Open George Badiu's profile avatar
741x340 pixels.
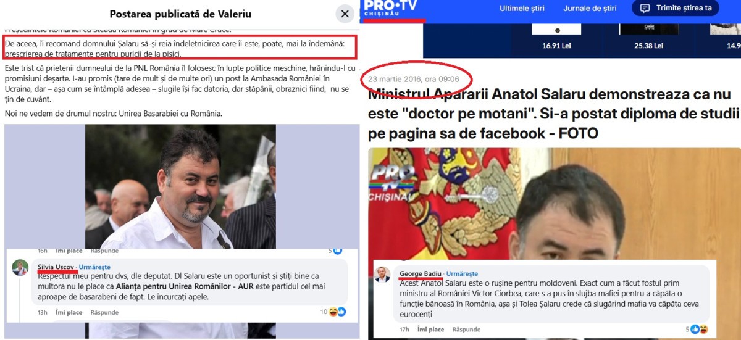[x=383, y=274]
